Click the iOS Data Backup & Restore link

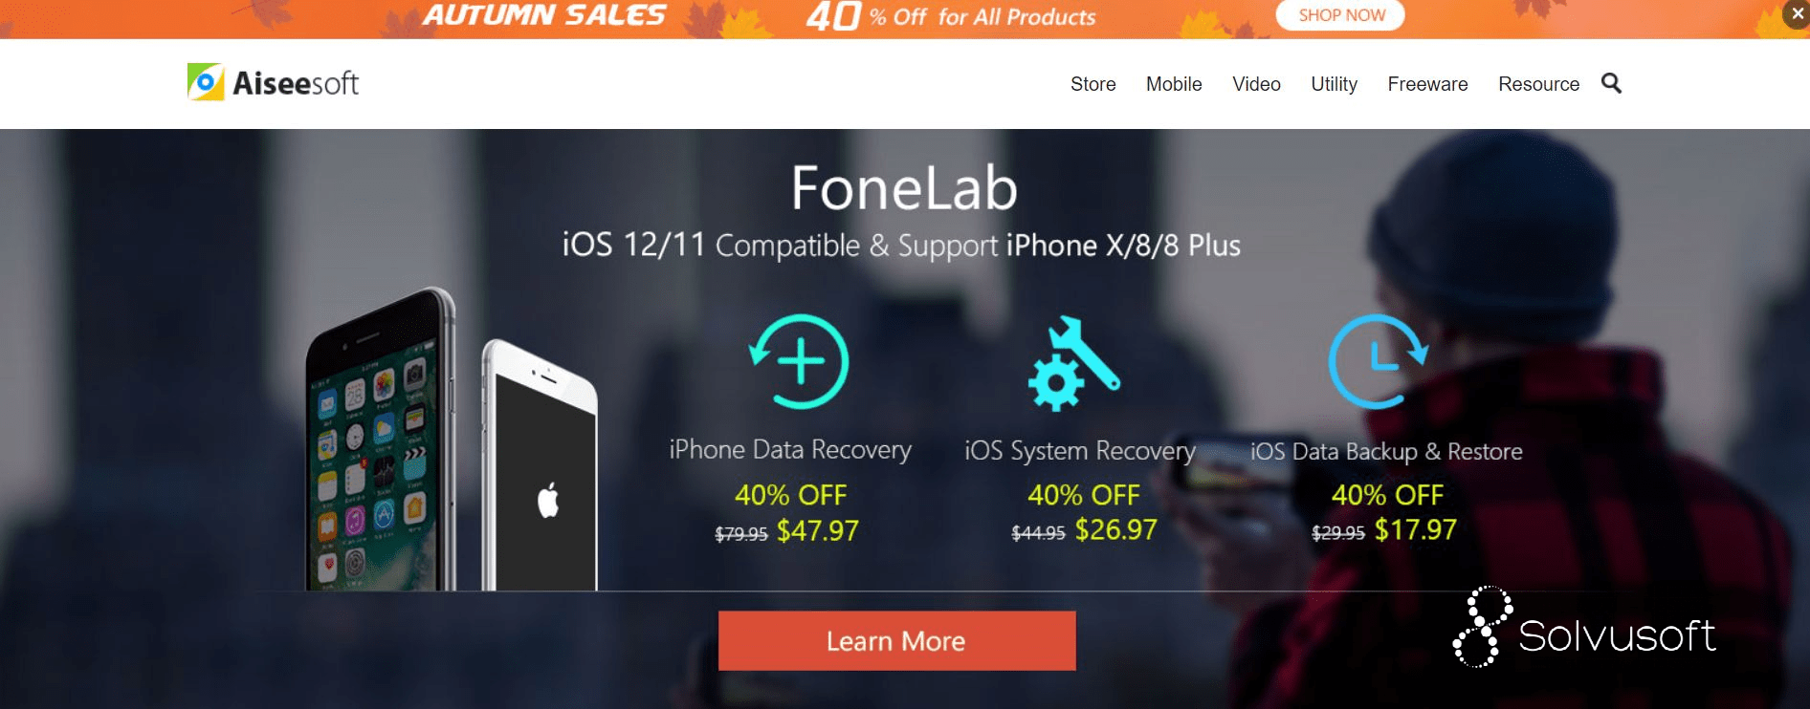coord(1386,451)
